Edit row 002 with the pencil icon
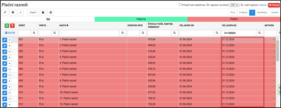The image size is (281, 108). (x=5, y=46)
